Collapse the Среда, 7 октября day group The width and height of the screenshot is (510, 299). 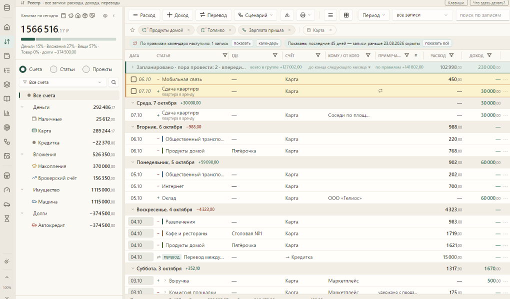tap(132, 103)
